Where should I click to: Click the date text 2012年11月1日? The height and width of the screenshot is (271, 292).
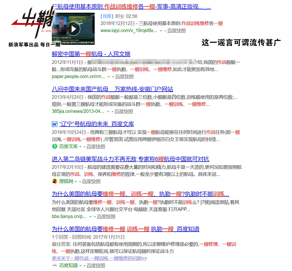[x=67, y=62]
